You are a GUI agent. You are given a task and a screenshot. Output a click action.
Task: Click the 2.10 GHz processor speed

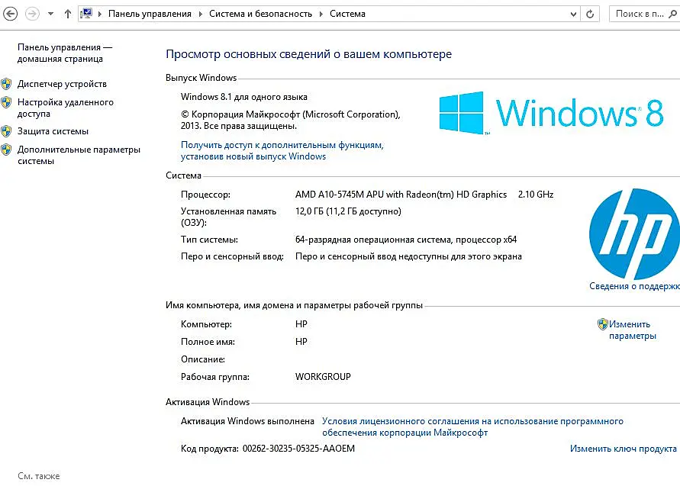pos(536,195)
